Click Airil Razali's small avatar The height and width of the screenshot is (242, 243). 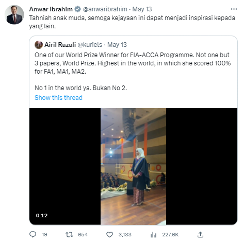click(x=39, y=45)
